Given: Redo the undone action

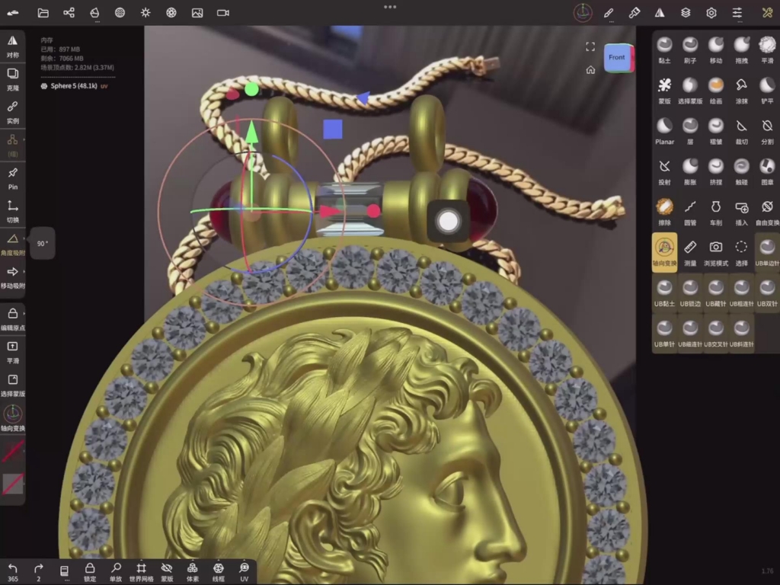Looking at the screenshot, I should [38, 572].
